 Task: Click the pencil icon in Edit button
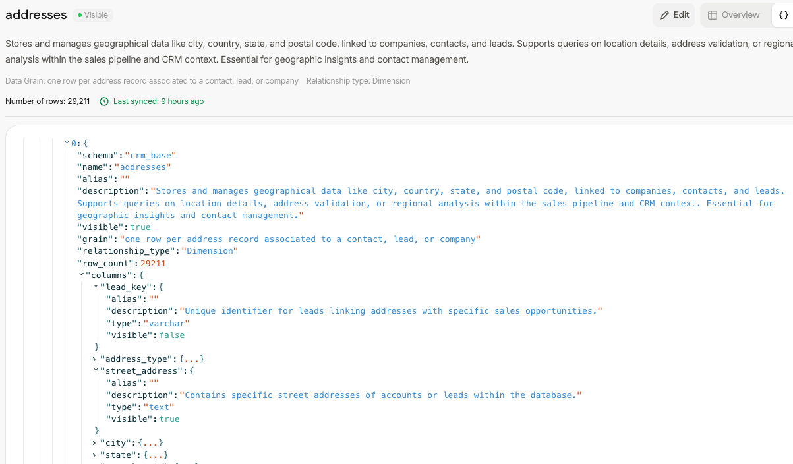[x=664, y=15]
